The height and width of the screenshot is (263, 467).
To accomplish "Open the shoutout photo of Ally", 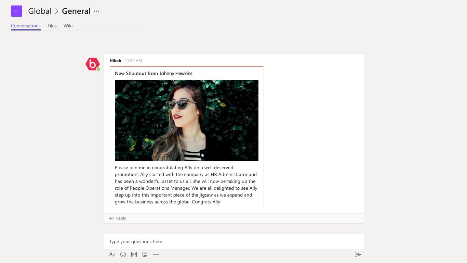I will (187, 120).
